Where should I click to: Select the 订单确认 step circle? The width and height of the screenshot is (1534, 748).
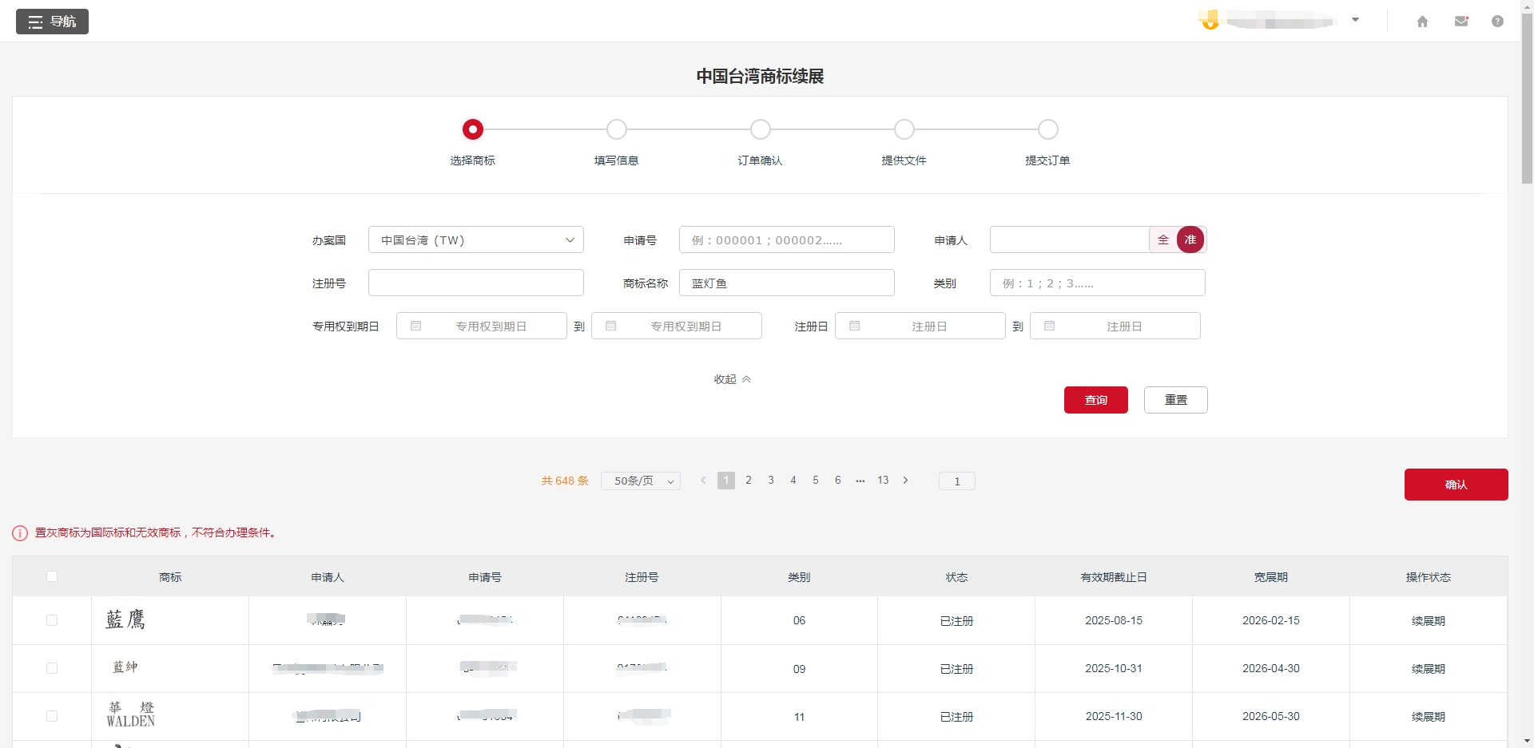pyautogui.click(x=761, y=129)
